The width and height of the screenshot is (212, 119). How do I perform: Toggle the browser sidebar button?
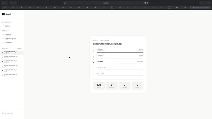click(x=3, y=3)
